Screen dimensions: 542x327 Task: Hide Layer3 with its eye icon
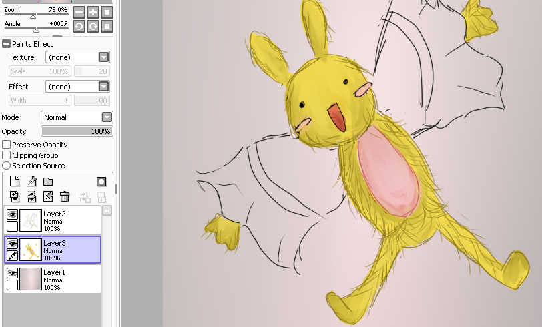pos(12,244)
